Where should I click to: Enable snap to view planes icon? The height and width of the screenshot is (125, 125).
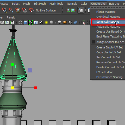[25, 10]
